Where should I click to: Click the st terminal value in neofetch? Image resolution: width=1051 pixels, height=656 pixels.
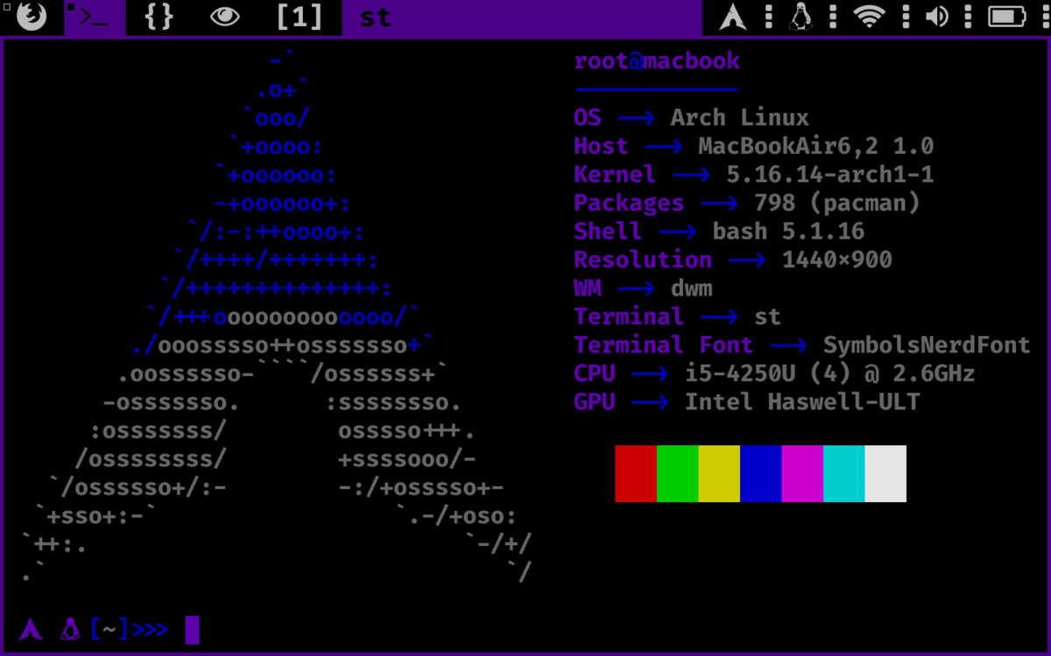point(767,317)
